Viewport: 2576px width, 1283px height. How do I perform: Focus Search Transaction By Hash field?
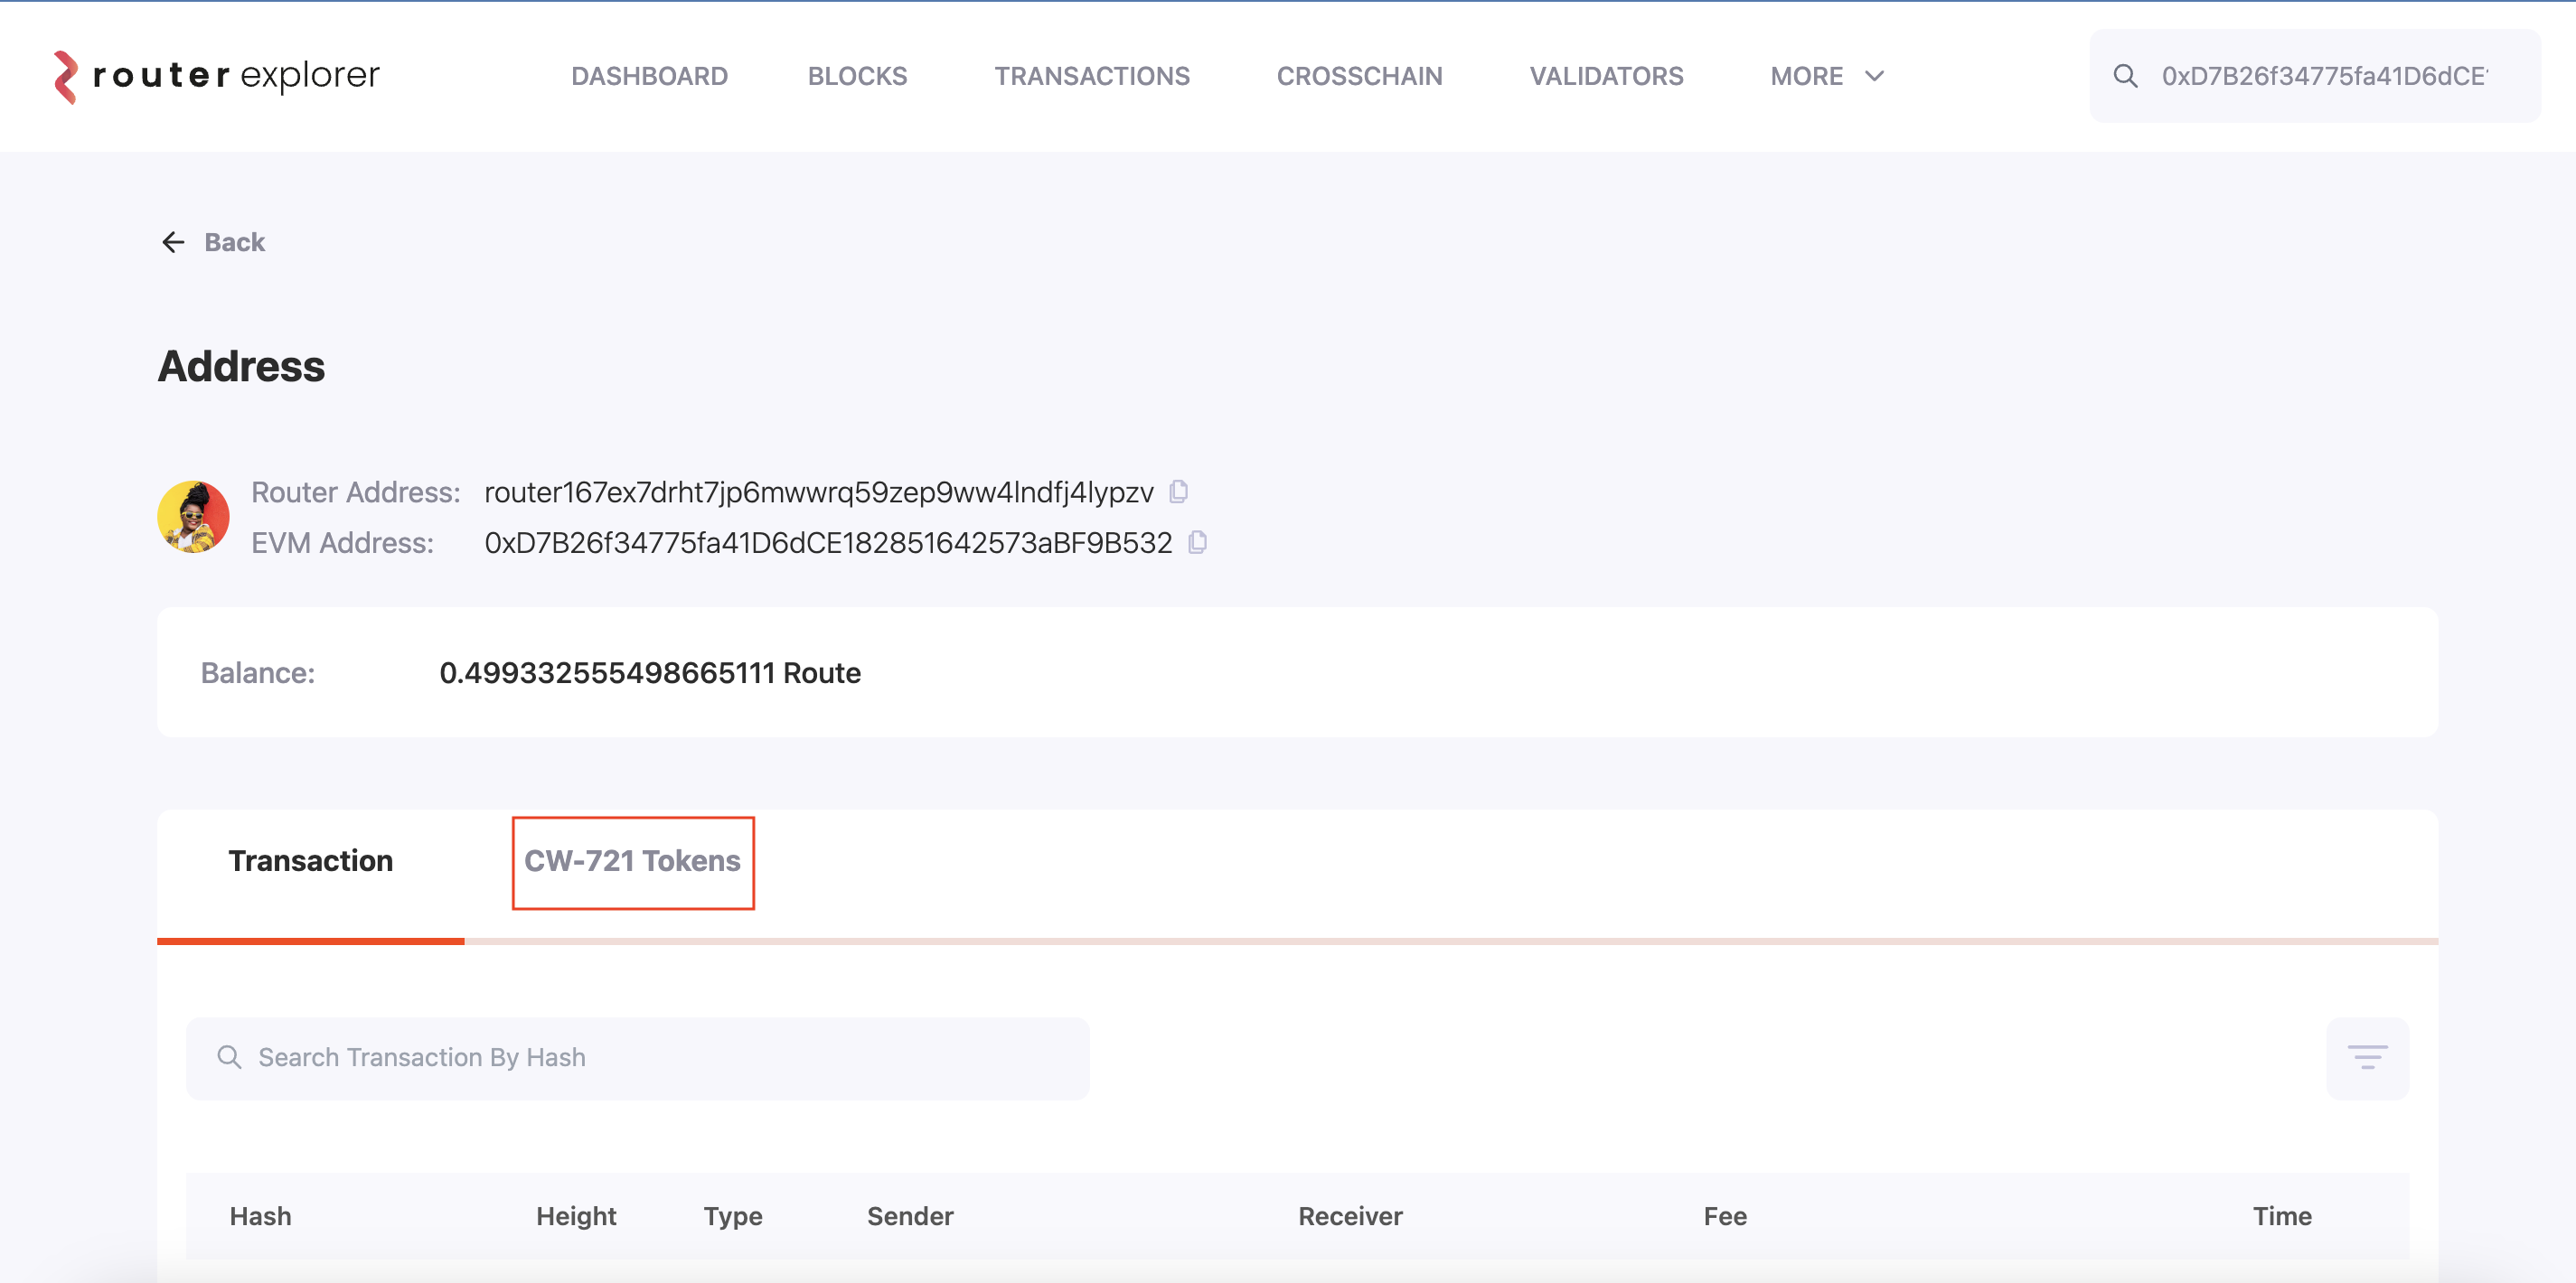pos(637,1058)
